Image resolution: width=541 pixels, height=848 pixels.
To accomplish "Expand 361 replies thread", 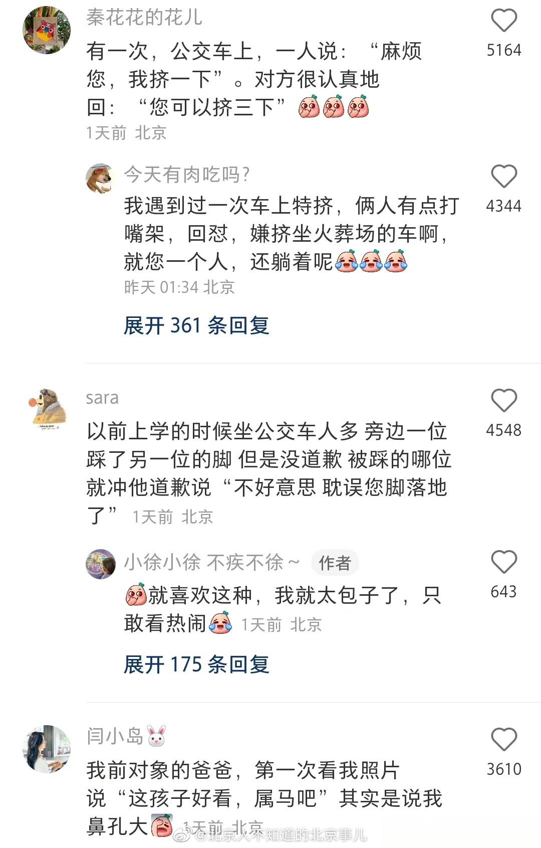I will [x=196, y=325].
